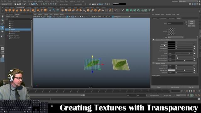
Task: Click the Save scene icon
Action: (x=20, y=4)
